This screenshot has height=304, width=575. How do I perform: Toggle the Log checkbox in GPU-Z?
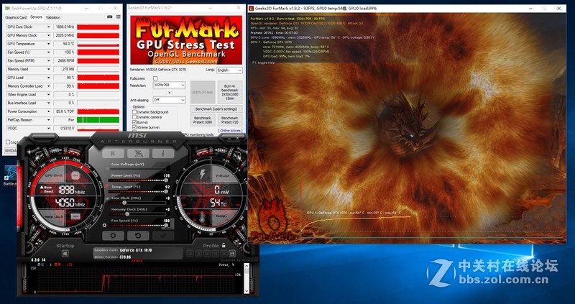pyautogui.click(x=8, y=142)
